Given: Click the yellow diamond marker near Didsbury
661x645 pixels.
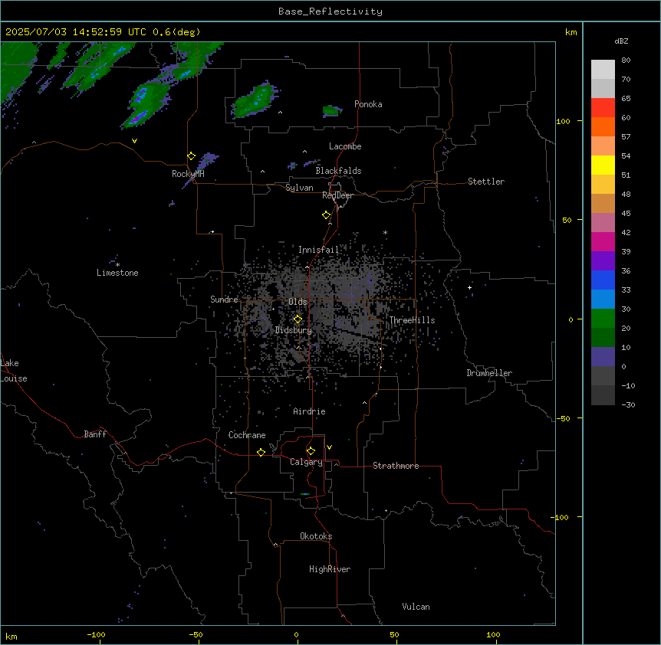Looking at the screenshot, I should click(298, 319).
